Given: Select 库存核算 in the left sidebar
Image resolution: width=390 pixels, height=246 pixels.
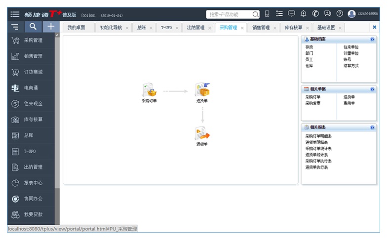Looking at the screenshot, I should click(33, 120).
